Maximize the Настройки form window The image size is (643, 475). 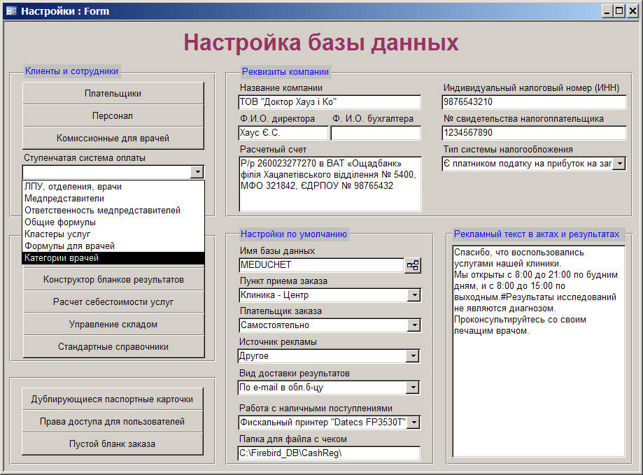pyautogui.click(x=619, y=11)
